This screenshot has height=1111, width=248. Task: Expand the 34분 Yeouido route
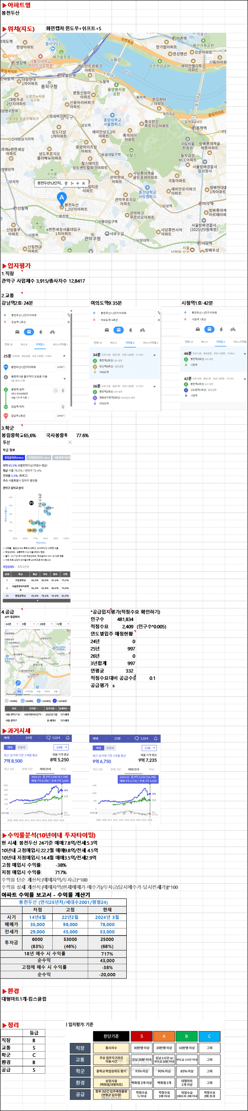(154, 355)
